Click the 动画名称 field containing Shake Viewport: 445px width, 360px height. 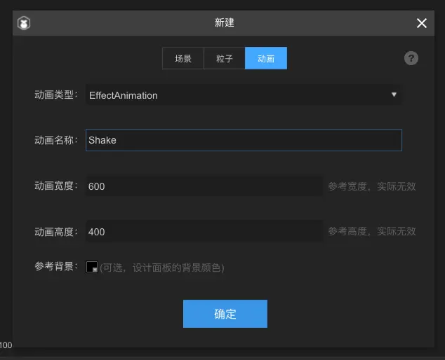click(x=244, y=140)
